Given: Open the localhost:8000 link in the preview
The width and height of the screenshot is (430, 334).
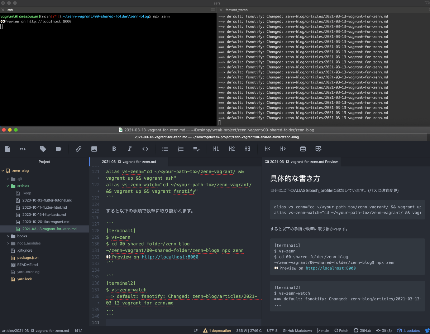Looking at the screenshot, I should [x=330, y=268].
